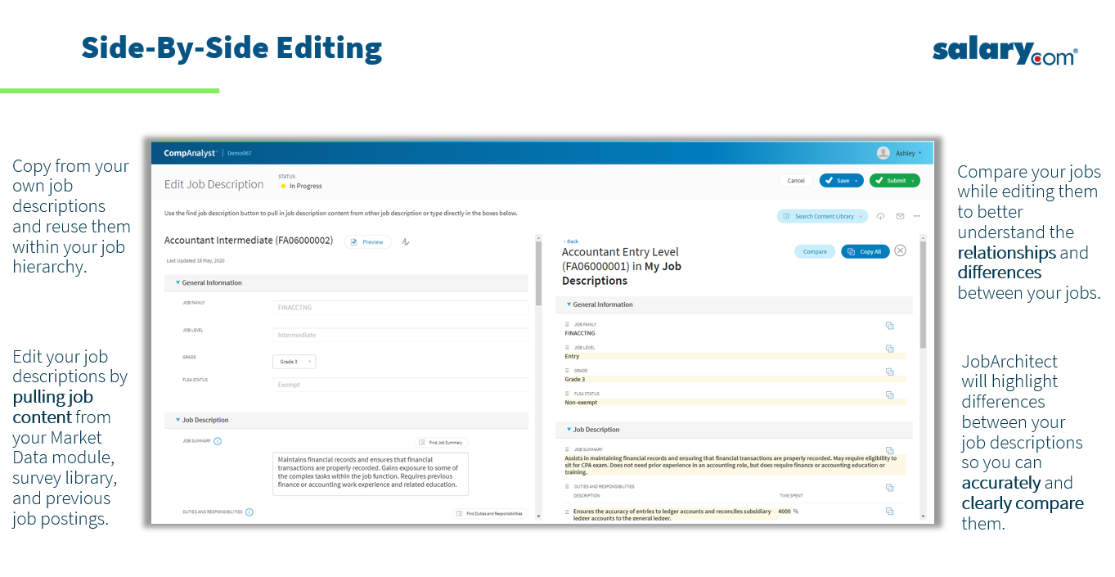Click the Back link

pos(570,241)
